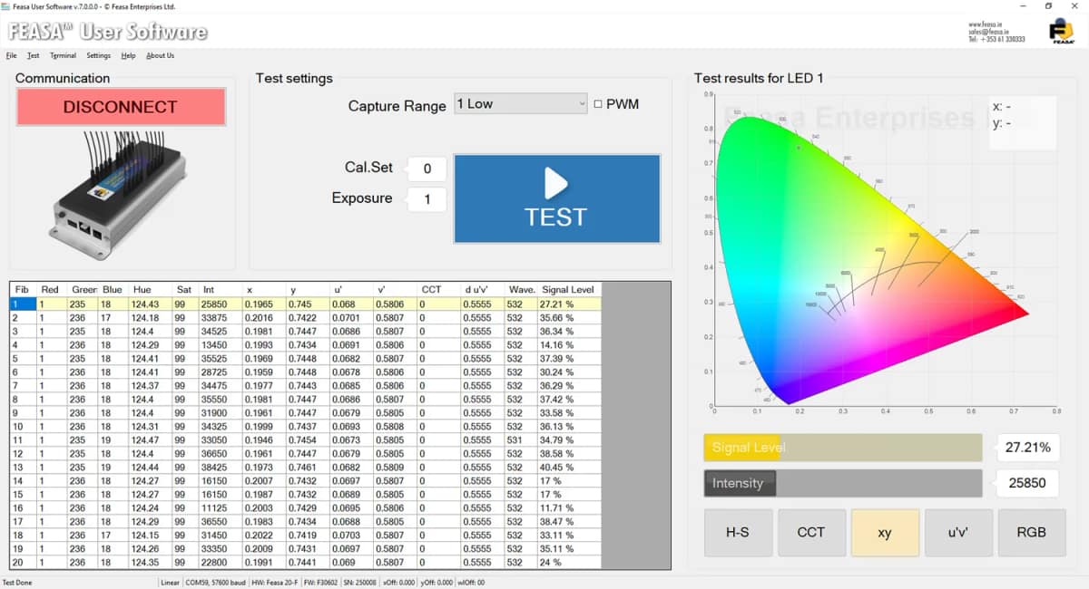The height and width of the screenshot is (589, 1089).
Task: Click the Sat column header
Action: 186,289
